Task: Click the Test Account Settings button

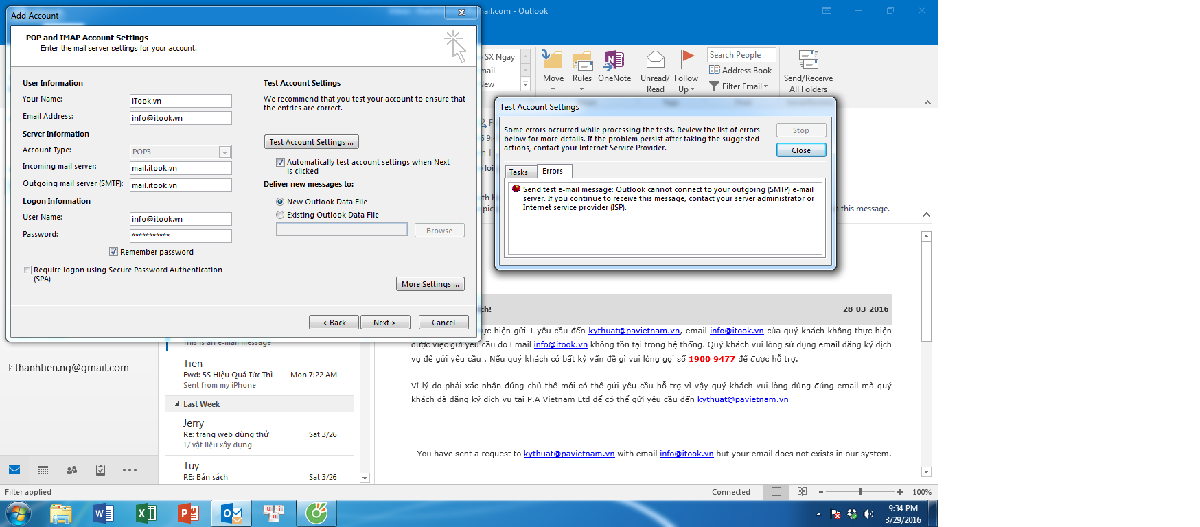Action: click(312, 142)
